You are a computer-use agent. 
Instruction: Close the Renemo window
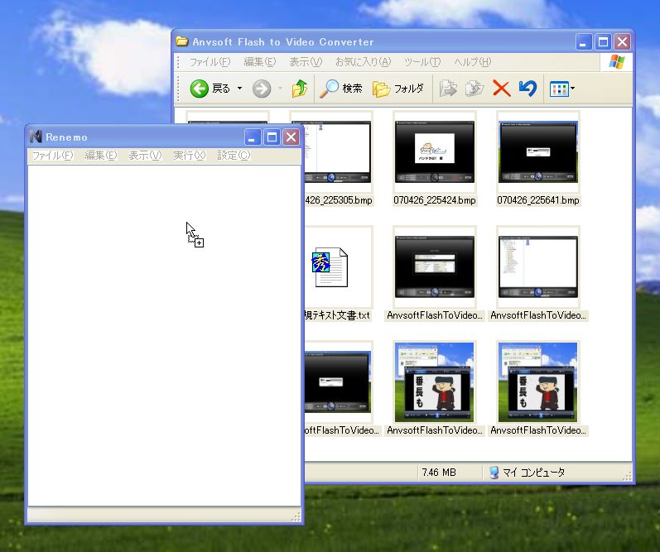[x=291, y=137]
